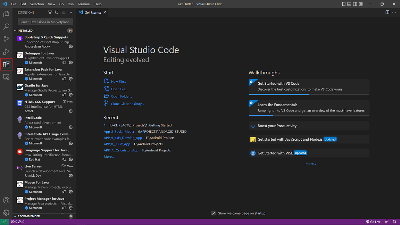Open the View menu
This screenshot has width=400, height=225.
pyautogui.click(x=51, y=4)
